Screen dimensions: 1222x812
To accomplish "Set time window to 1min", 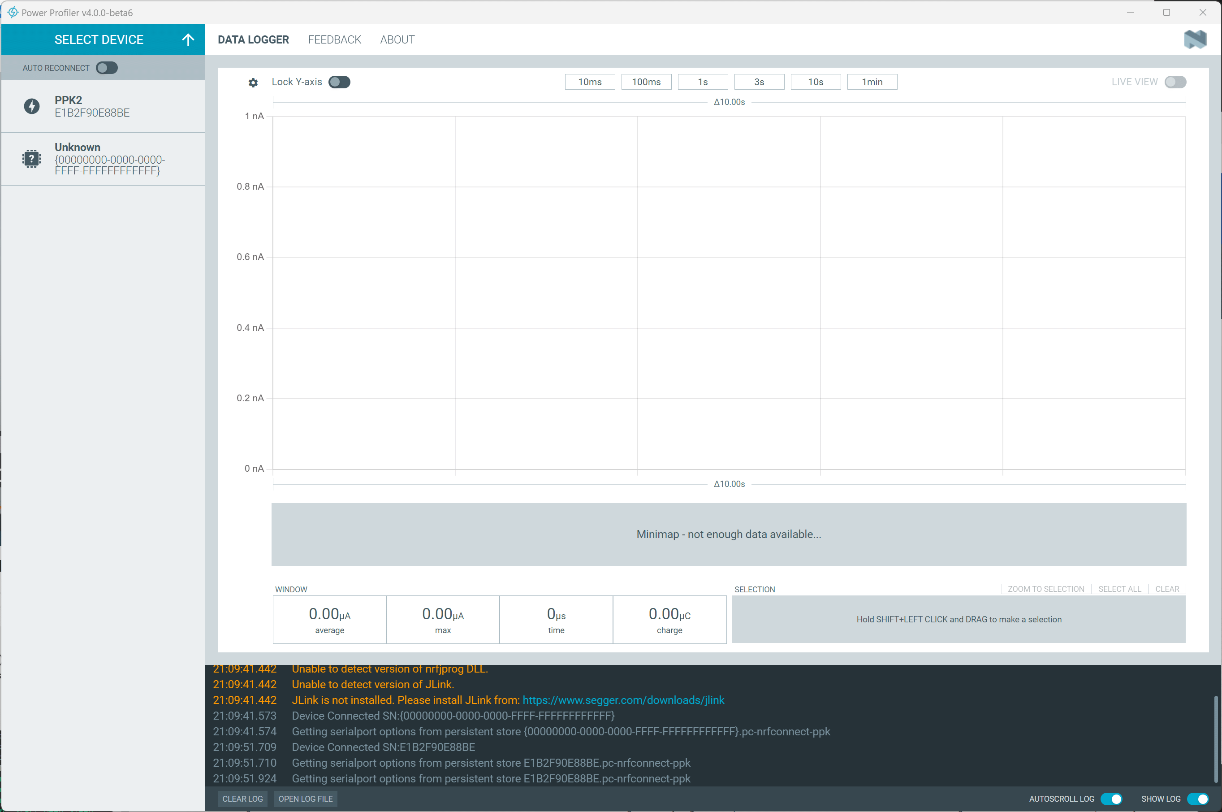I will tap(872, 82).
